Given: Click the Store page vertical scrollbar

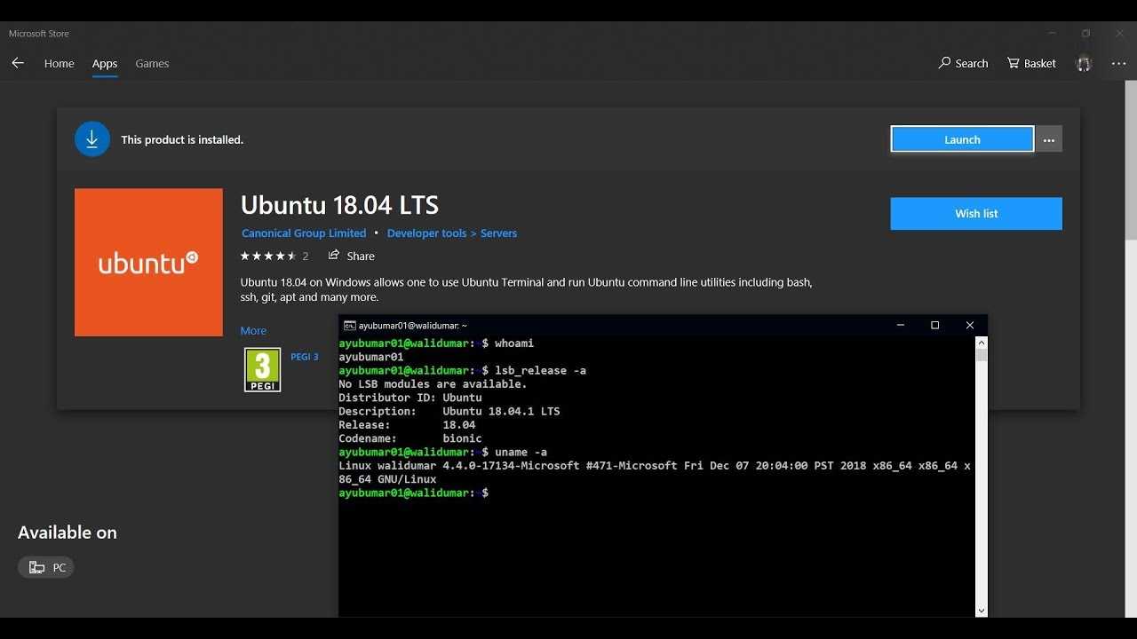Looking at the screenshot, I should [1131, 160].
